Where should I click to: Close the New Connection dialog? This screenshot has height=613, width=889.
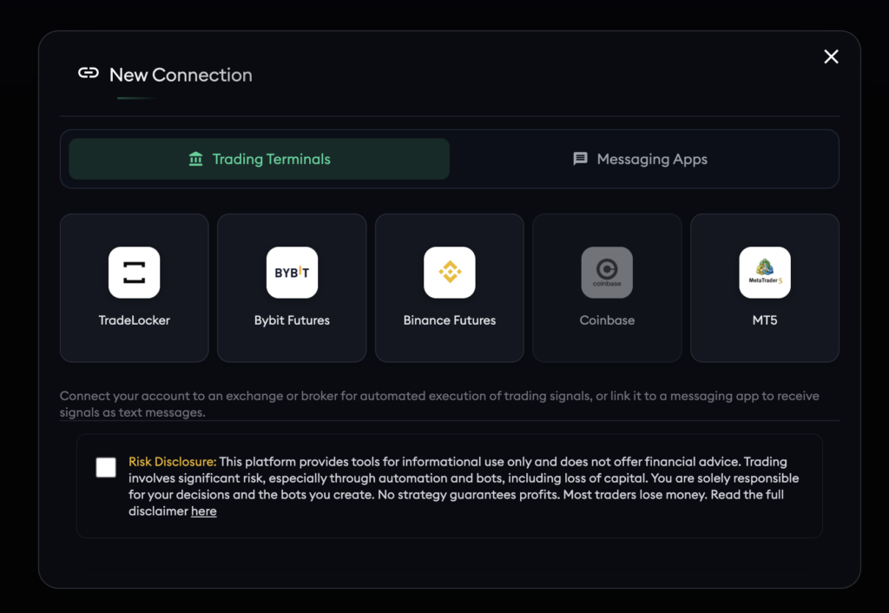pos(831,56)
